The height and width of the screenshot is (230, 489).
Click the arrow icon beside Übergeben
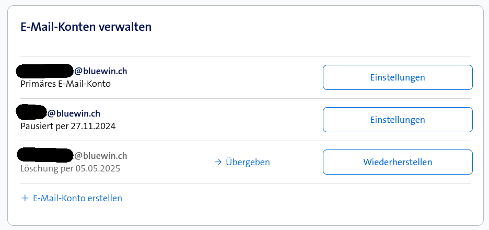click(218, 162)
